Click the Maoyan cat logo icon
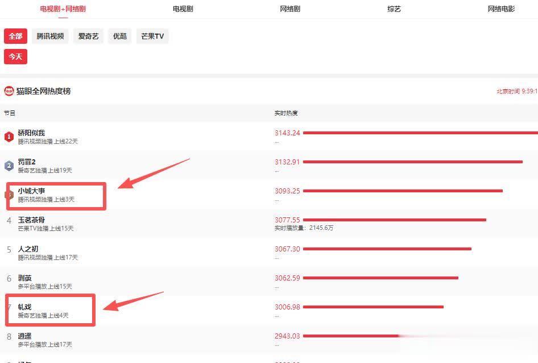Screen dimensions: 538x363 pos(9,91)
